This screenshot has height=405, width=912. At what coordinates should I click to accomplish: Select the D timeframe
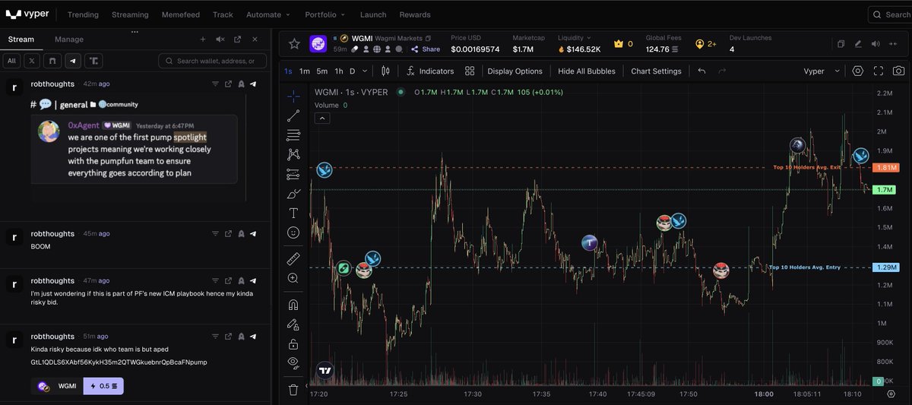pos(353,71)
